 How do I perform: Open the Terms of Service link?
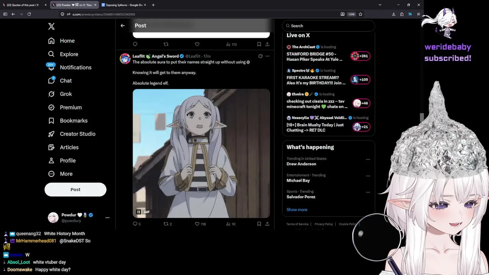[x=297, y=224]
